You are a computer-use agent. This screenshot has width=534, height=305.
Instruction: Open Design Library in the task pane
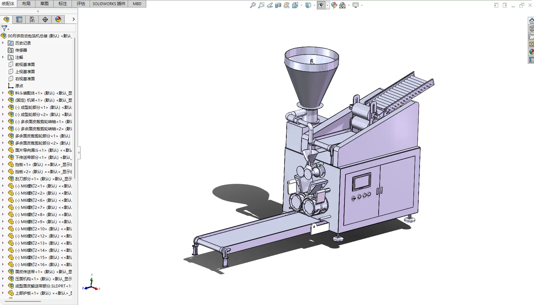pos(531,29)
